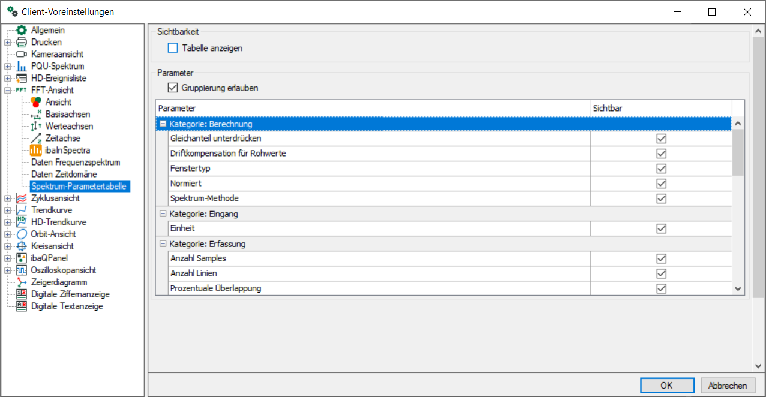The height and width of the screenshot is (397, 766).
Task: Click the PQU-Spektrum bar chart icon
Action: point(22,66)
